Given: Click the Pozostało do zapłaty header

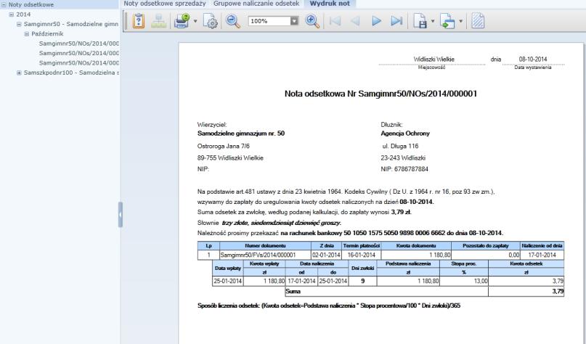Looking at the screenshot, I should click(x=486, y=246).
